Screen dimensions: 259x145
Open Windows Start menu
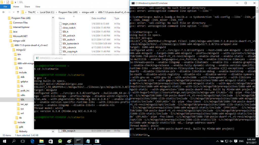pos(5,141)
